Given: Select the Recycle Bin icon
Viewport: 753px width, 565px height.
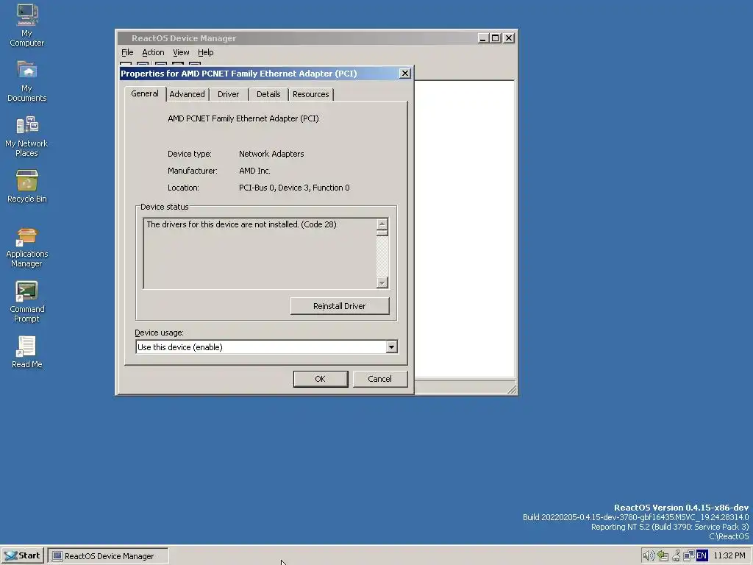Looking at the screenshot, I should click(x=27, y=186).
